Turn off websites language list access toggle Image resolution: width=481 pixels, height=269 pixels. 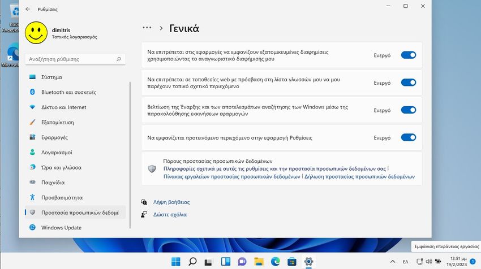pyautogui.click(x=409, y=83)
